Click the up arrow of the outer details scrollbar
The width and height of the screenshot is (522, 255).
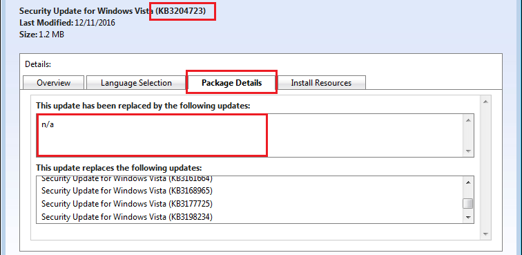(485, 102)
